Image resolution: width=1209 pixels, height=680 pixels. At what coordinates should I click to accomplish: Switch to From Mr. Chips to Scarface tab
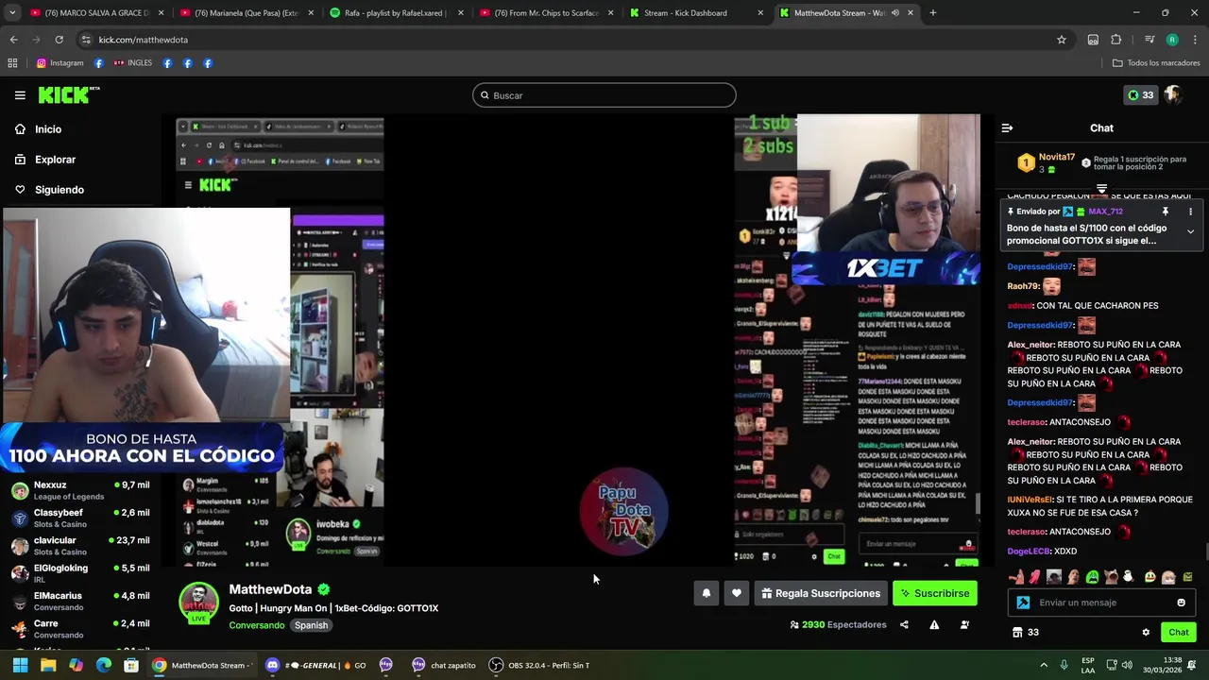[x=544, y=13]
